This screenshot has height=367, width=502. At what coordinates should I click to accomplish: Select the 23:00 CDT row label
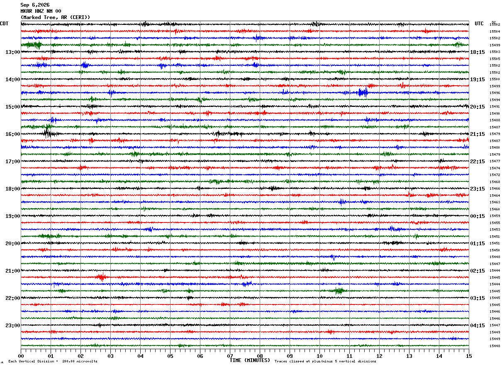coord(12,326)
